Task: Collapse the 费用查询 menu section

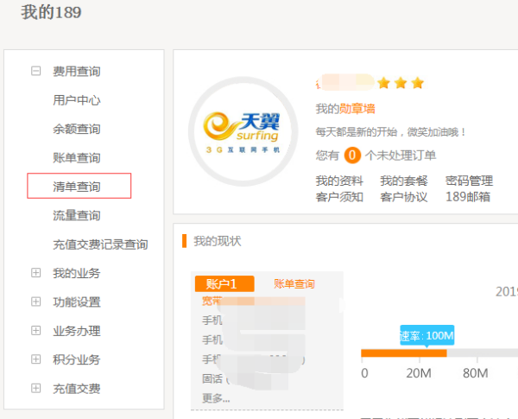Action: pos(36,72)
